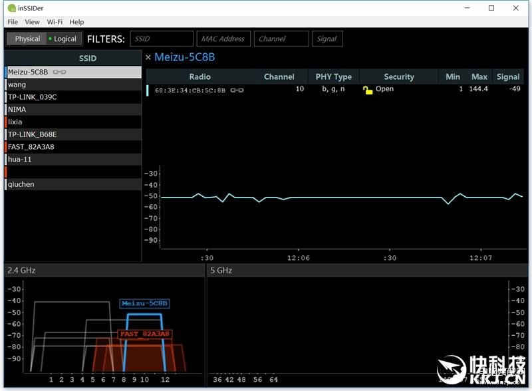532x391 pixels.
Task: Select Meizu-5C8B in the SSID list
Action: [73, 72]
